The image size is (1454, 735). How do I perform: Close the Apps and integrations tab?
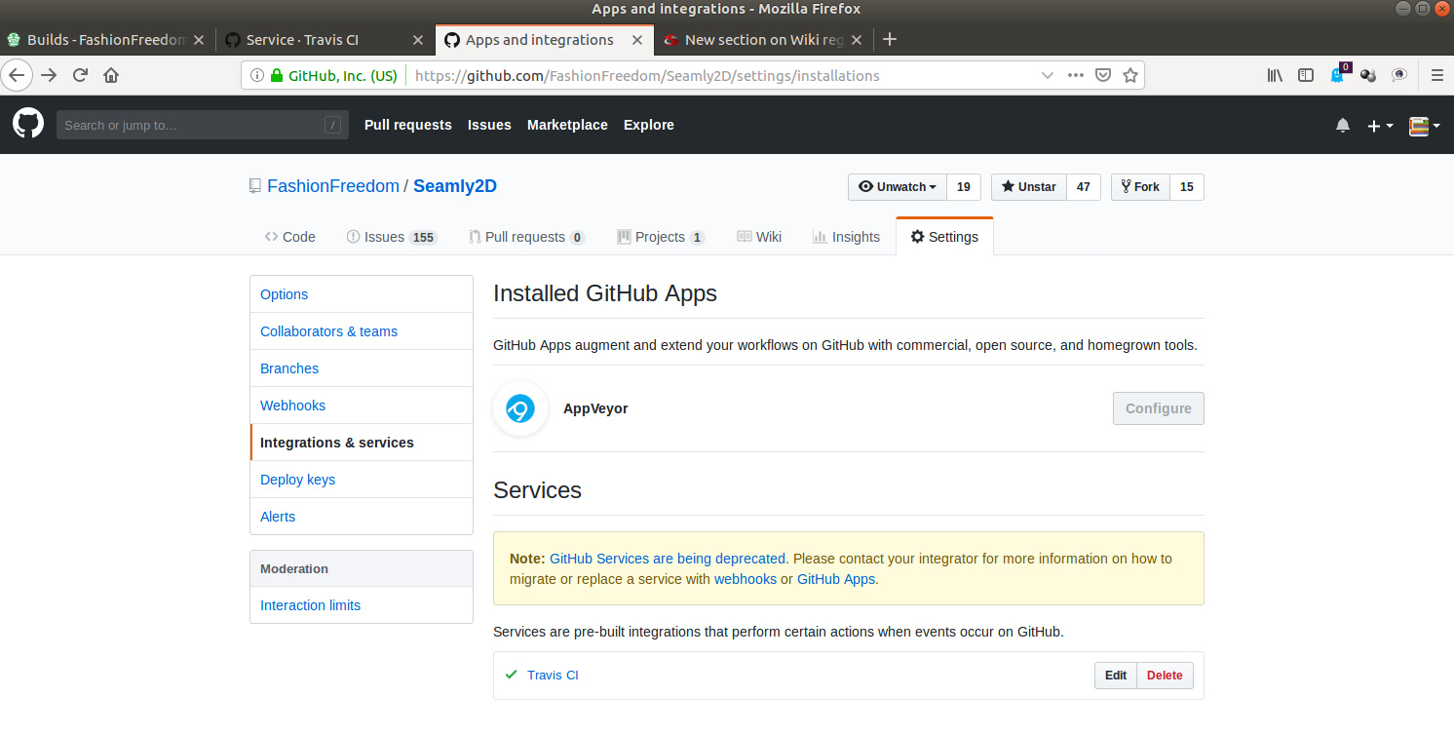coord(637,40)
